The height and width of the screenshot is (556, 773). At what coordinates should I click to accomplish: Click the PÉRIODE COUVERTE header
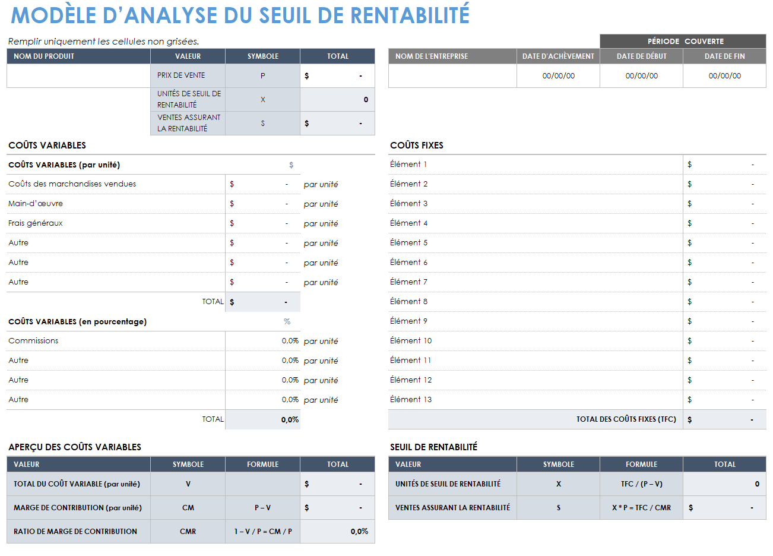(x=683, y=42)
